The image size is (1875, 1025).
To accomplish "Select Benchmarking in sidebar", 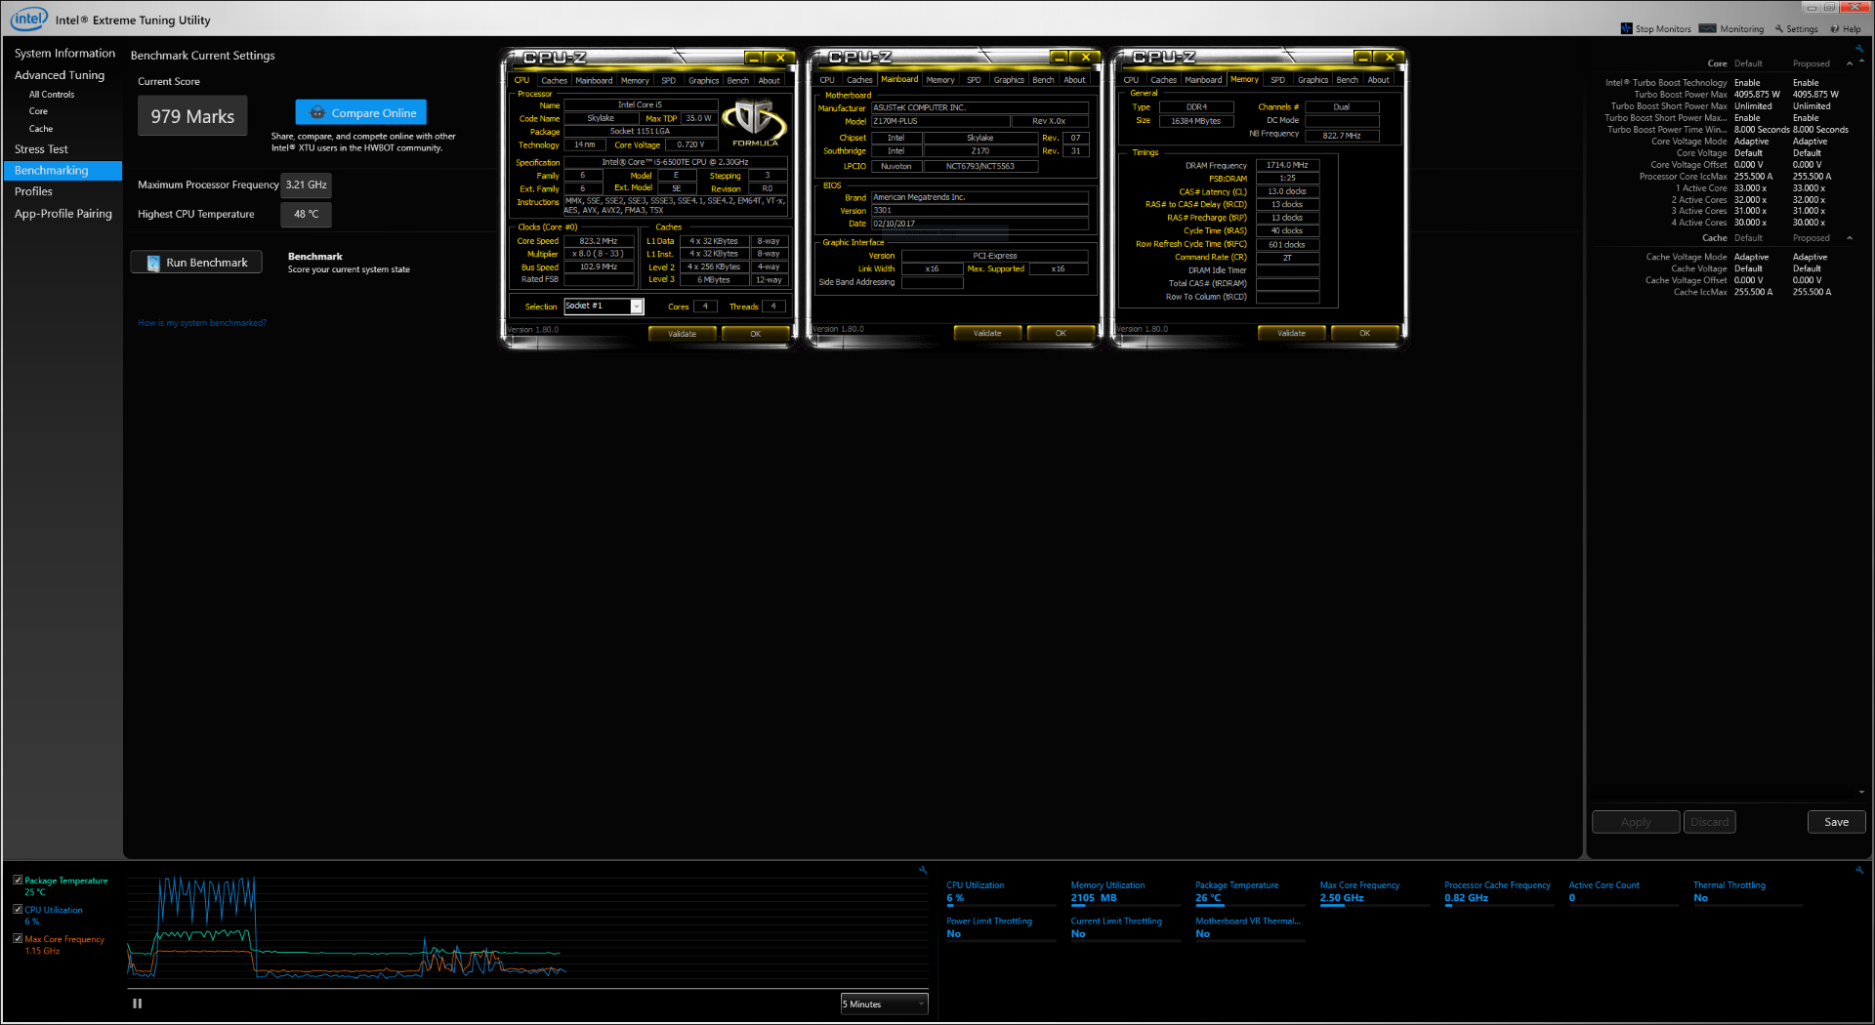I will pos(62,171).
